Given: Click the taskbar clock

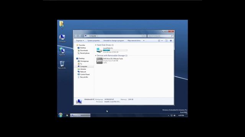Looking at the screenshot, I should (181, 115).
